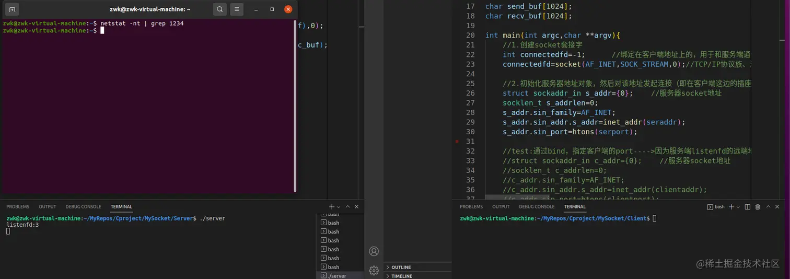Select TERMINAL tab in Client panel
Viewport: 790px width, 279px height.
coord(575,207)
